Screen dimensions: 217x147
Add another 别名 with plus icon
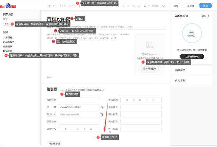tap(102, 107)
